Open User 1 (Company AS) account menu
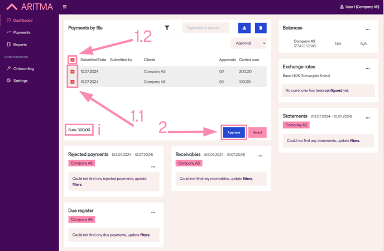The width and height of the screenshot is (384, 251). [x=359, y=7]
